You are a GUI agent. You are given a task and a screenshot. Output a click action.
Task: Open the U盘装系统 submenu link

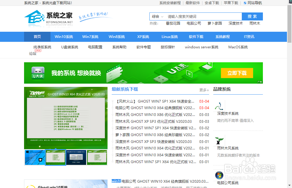tap(70, 47)
